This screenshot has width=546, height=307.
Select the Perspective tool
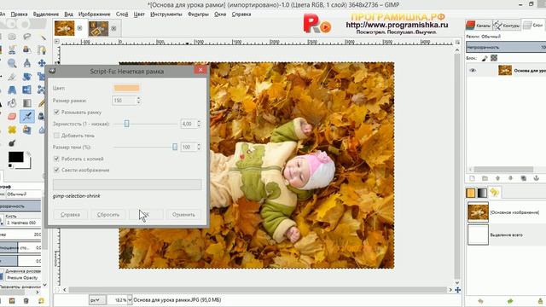tap(12, 90)
